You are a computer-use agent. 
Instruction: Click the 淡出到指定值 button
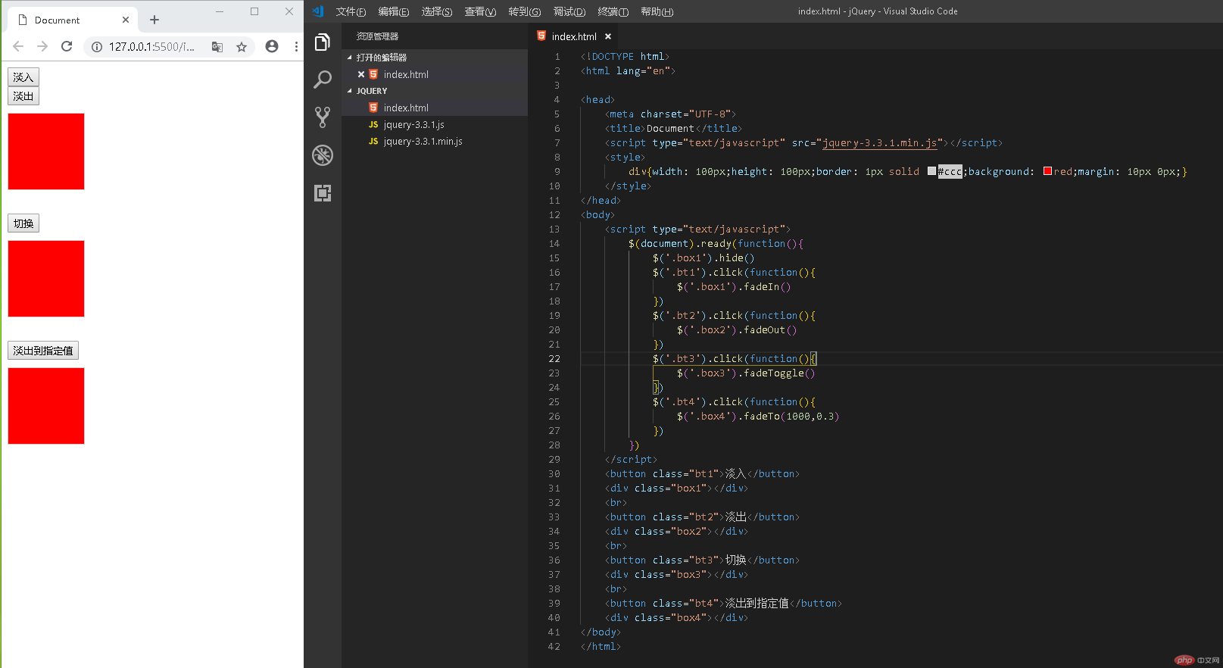click(x=43, y=351)
